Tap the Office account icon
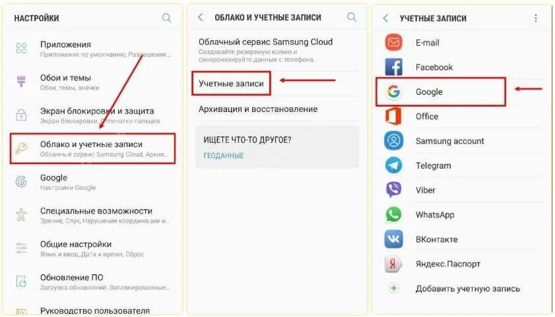The width and height of the screenshot is (555, 317). (393, 116)
